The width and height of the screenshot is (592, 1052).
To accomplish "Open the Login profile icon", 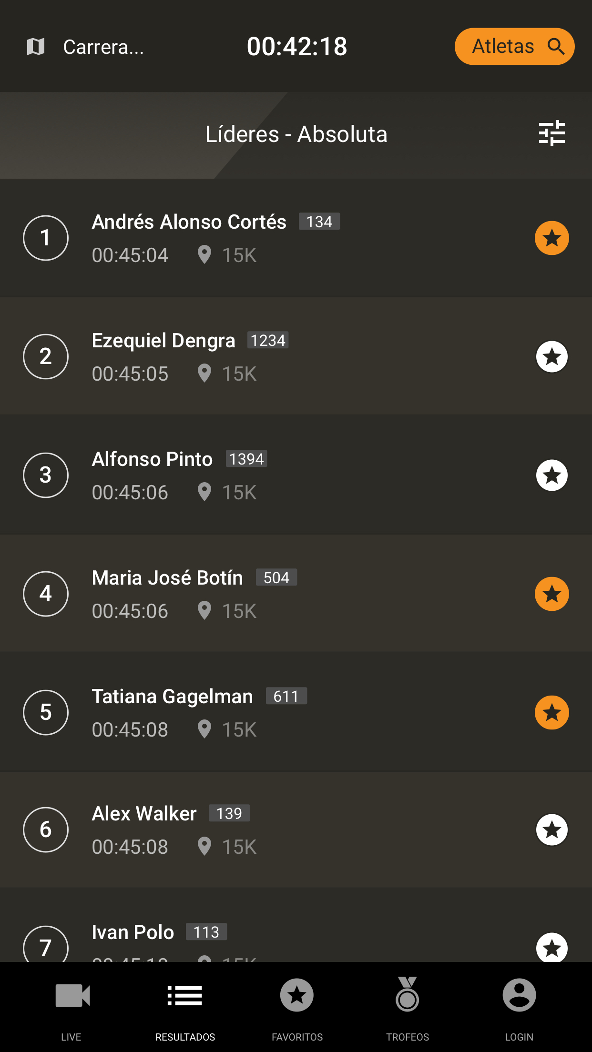I will 519,995.
